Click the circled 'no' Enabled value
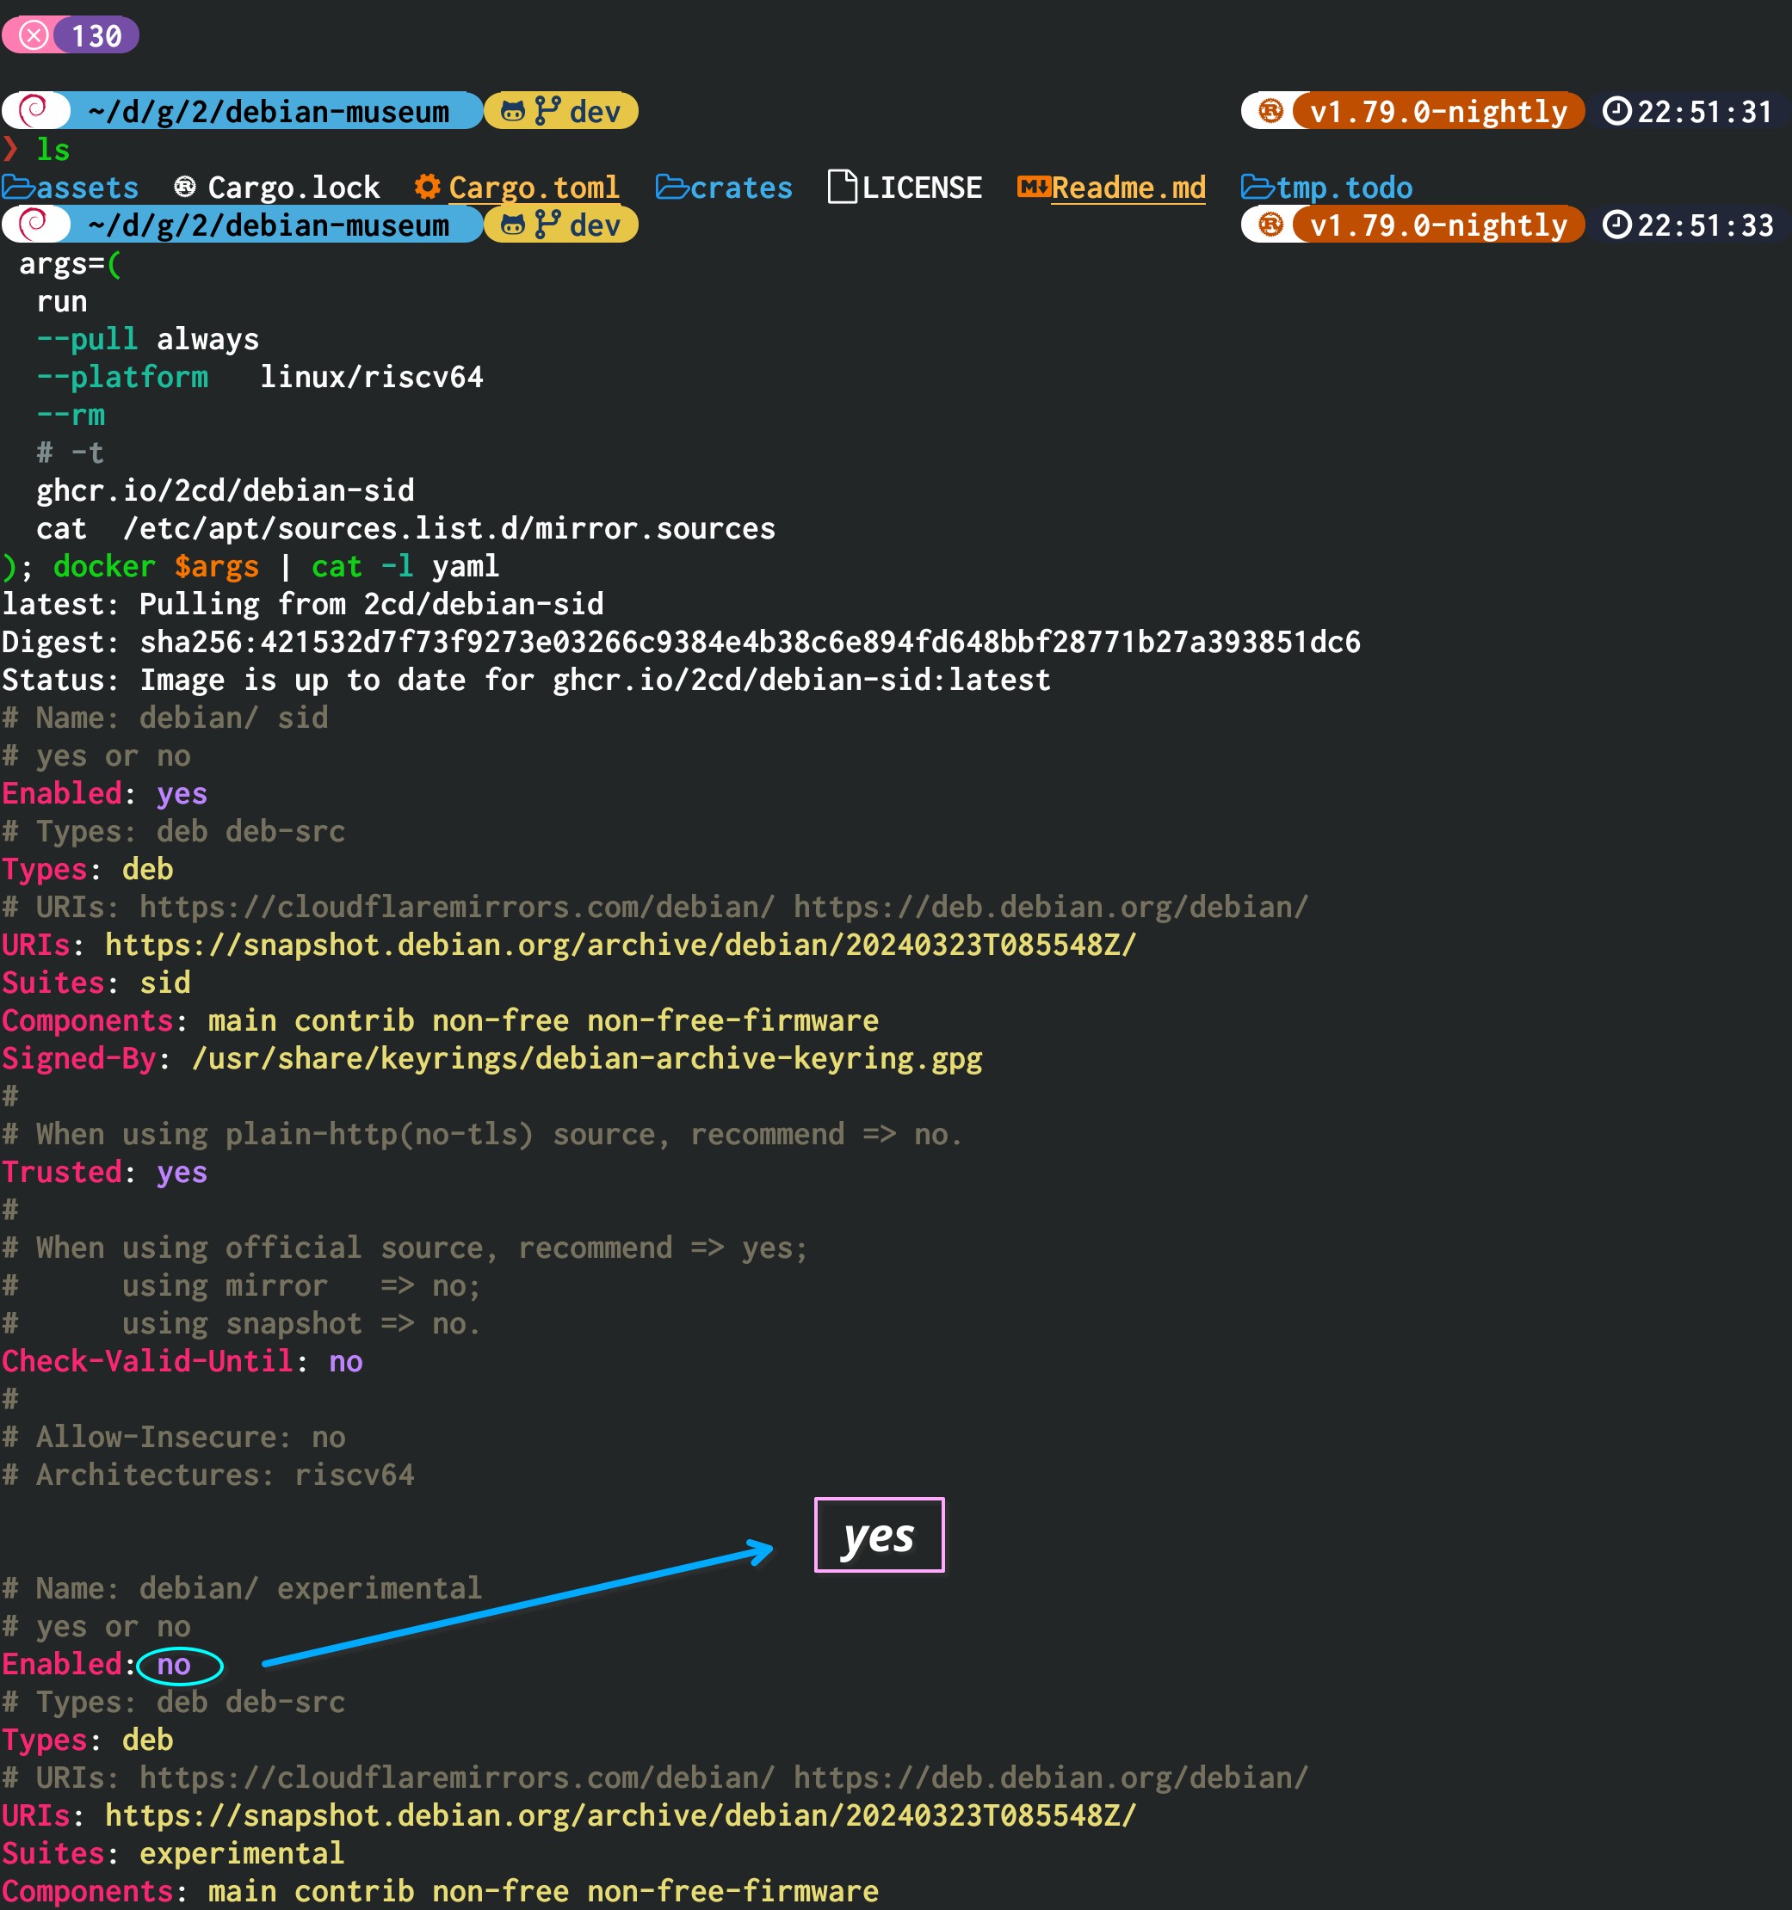This screenshot has height=1910, width=1792. (x=175, y=1664)
